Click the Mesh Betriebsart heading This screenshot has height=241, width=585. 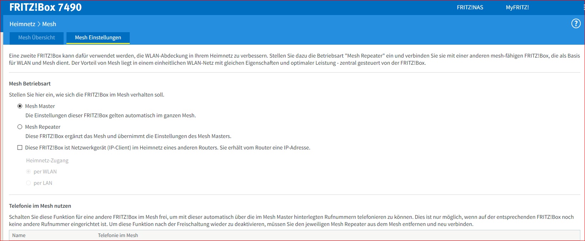click(30, 84)
